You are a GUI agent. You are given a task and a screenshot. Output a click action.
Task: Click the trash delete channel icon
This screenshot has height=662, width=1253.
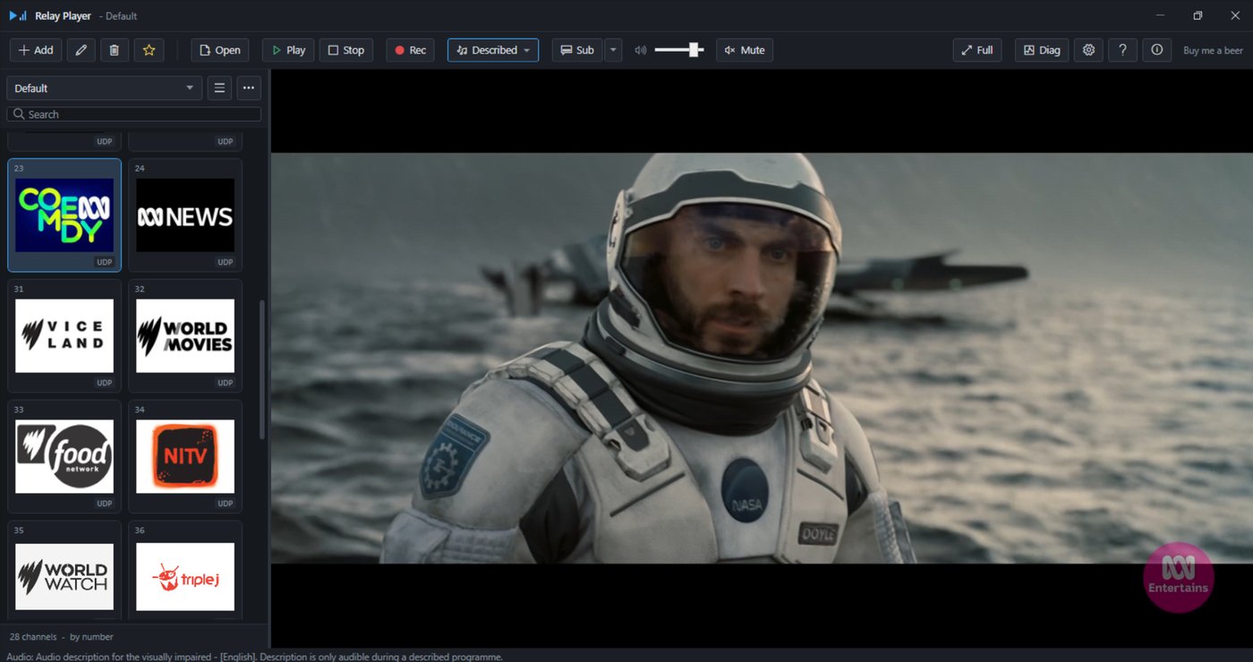[114, 50]
